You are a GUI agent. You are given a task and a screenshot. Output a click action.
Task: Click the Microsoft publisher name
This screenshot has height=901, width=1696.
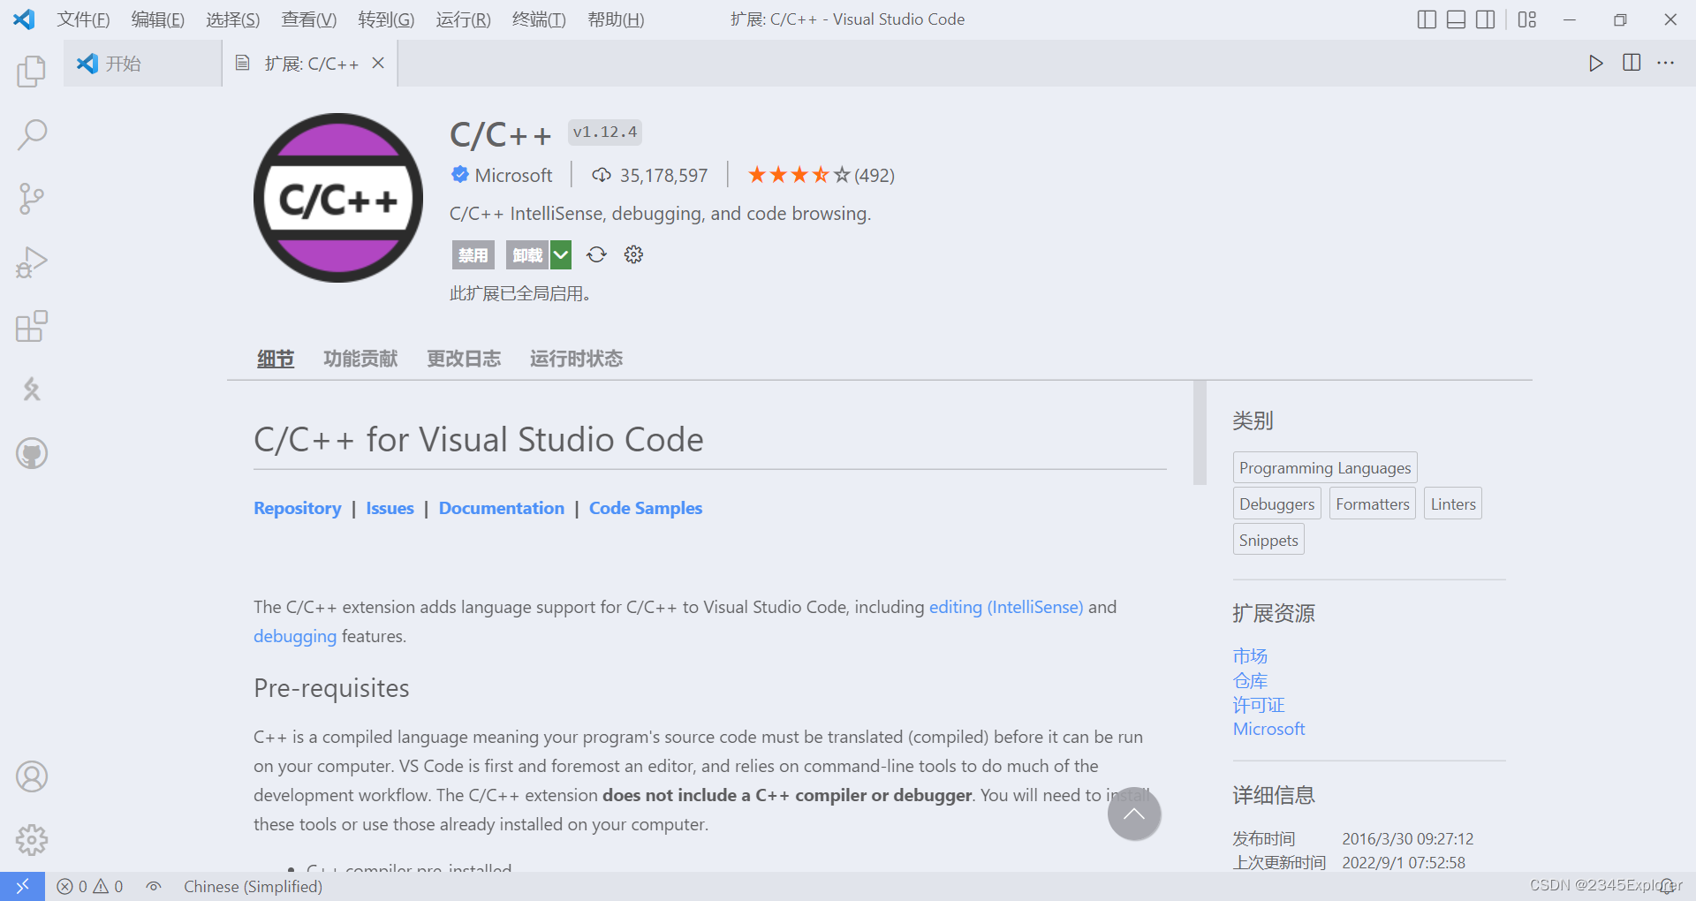(513, 175)
